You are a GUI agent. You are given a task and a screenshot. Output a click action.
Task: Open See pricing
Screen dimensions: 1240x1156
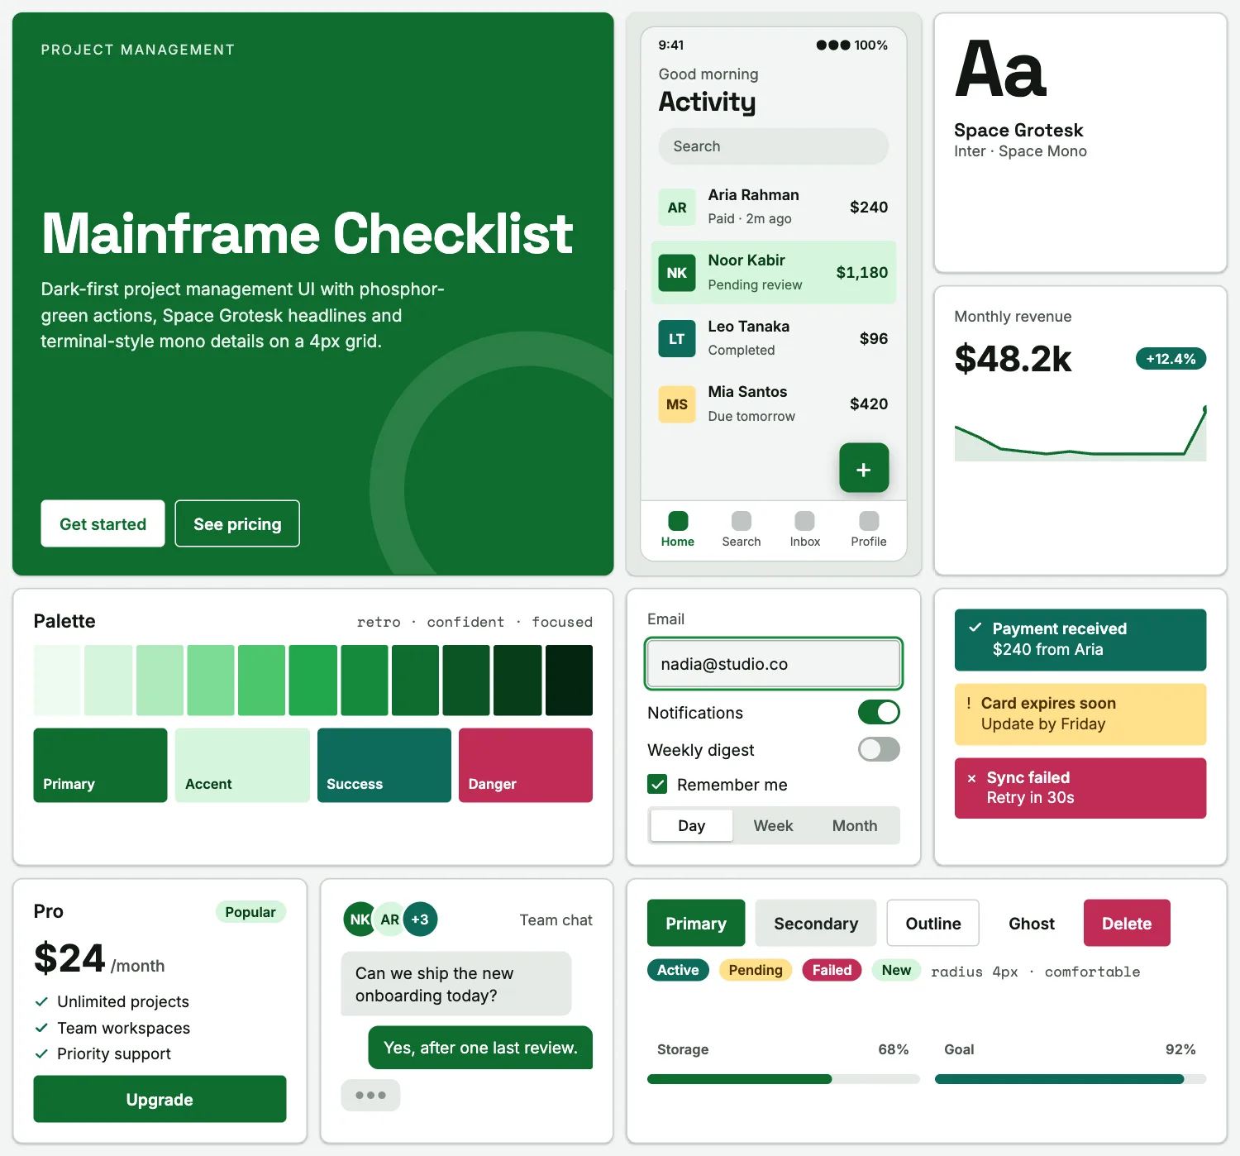point(237,523)
